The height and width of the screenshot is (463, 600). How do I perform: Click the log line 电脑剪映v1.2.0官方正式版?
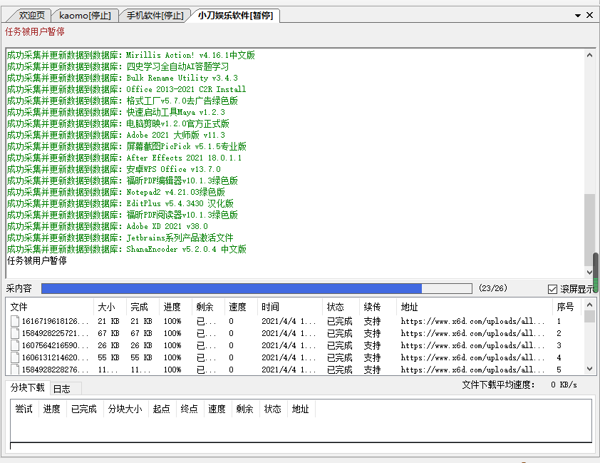118,123
